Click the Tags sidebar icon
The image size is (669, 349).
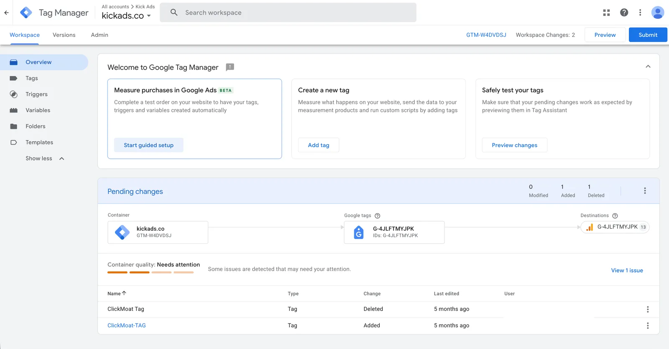pyautogui.click(x=14, y=78)
